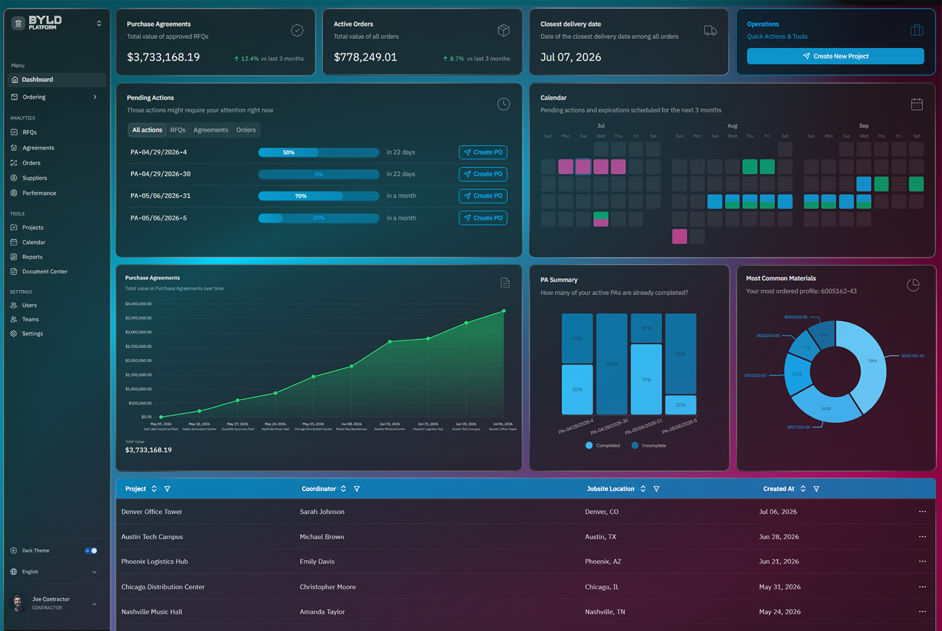Open more options for Austin Tech Campus row
This screenshot has width=942, height=631.
click(922, 537)
